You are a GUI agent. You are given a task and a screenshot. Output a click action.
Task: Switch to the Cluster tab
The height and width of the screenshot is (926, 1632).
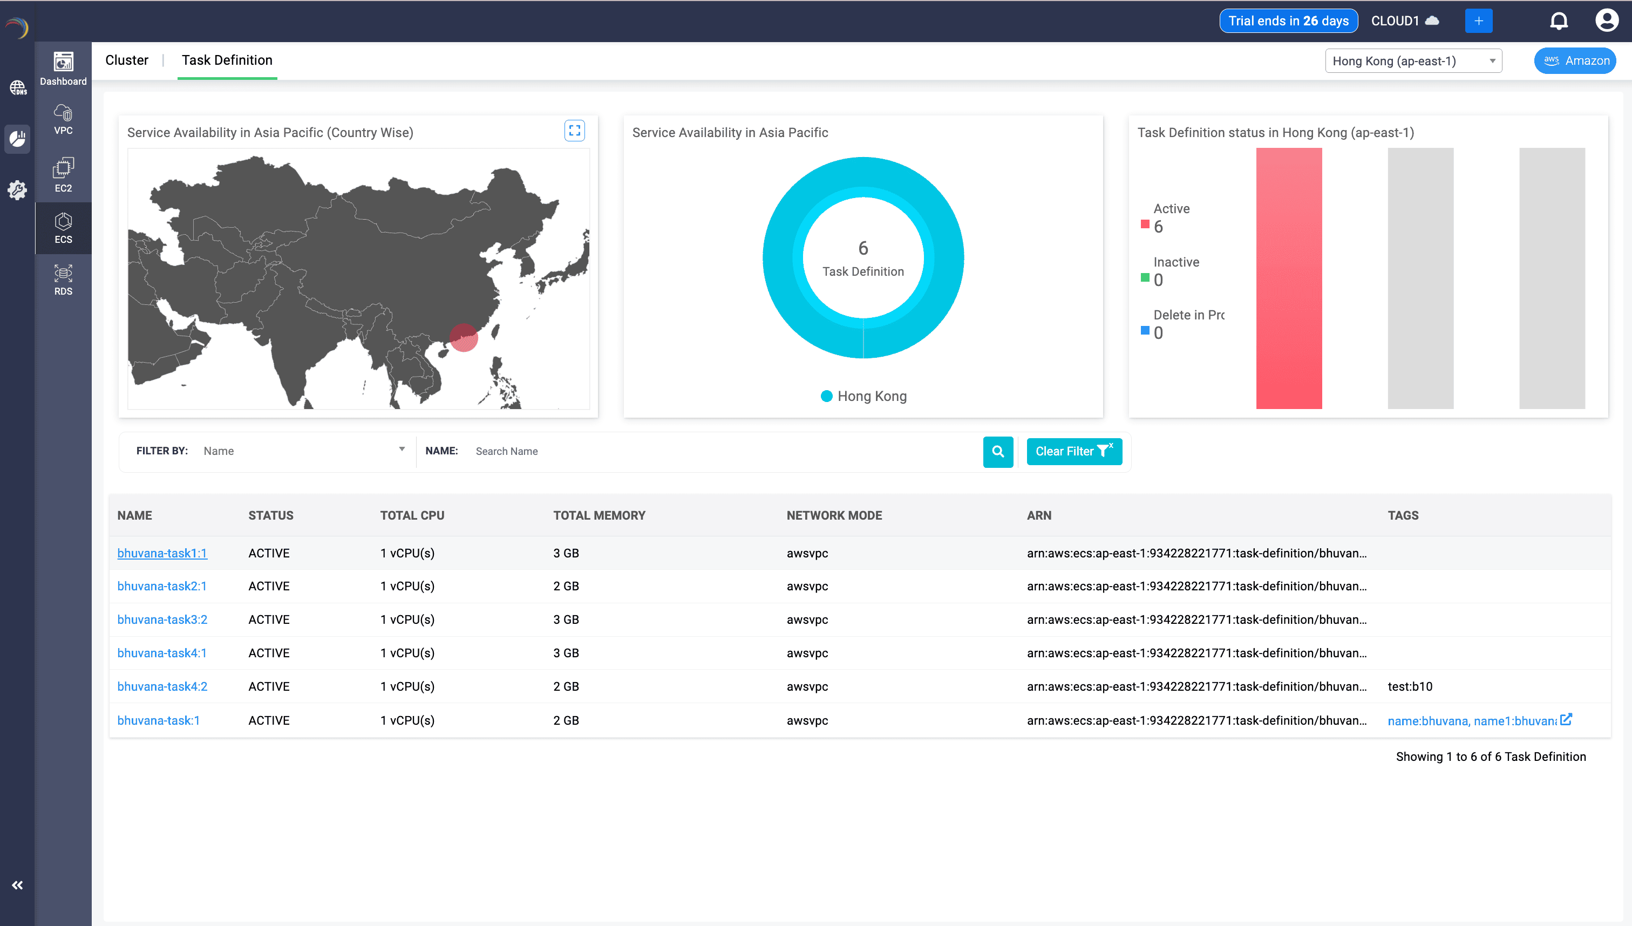[x=127, y=60]
